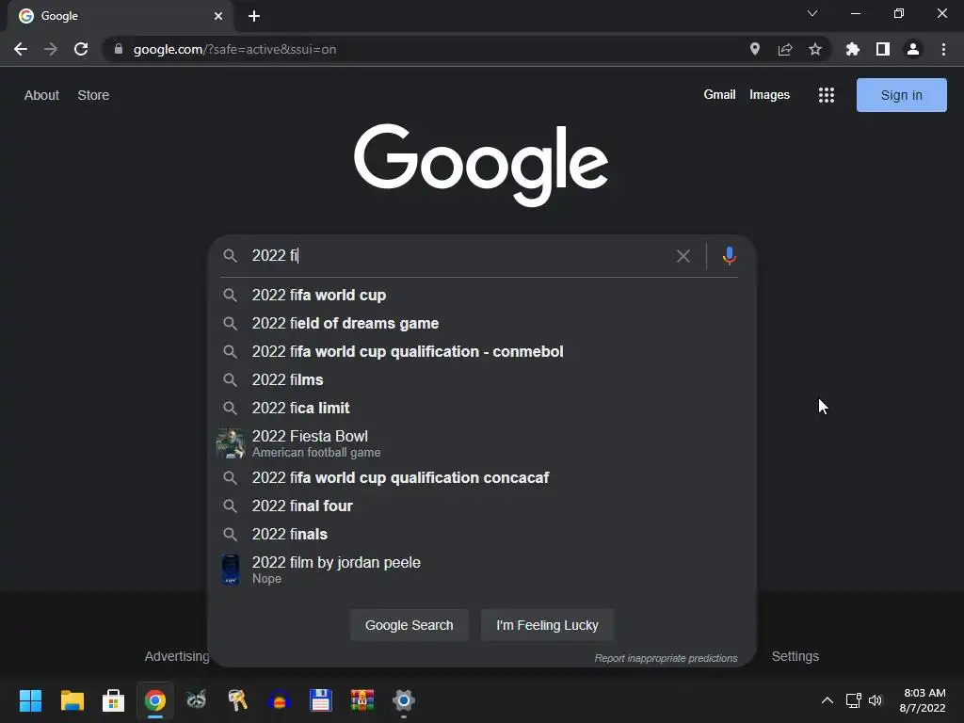Click the Chrome taskbar icon
This screenshot has height=723, width=964.
[x=155, y=700]
